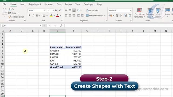Decrease font size with small A

tap(60, 11)
